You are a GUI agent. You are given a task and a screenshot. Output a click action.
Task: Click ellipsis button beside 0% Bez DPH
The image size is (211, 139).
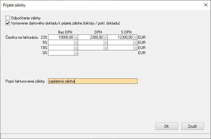pos(76,53)
